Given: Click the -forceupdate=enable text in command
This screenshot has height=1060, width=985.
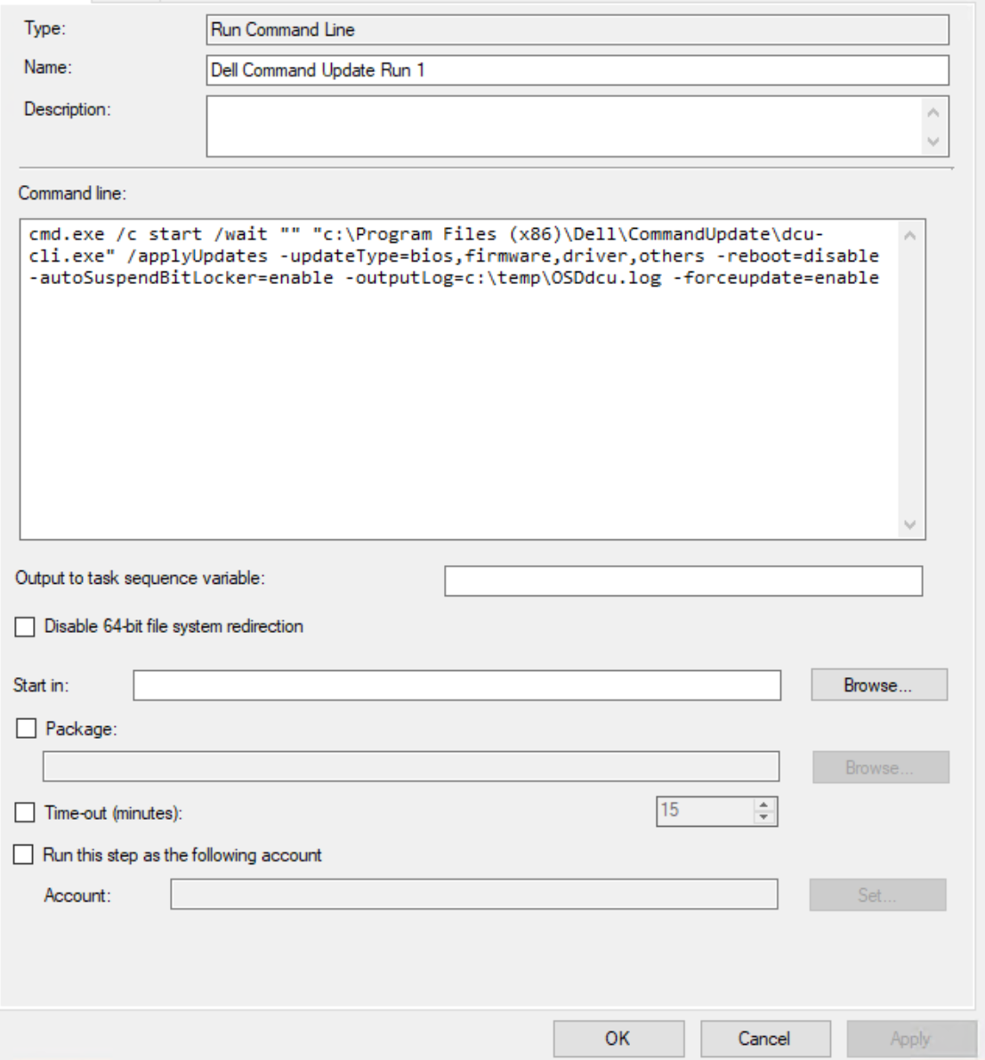Looking at the screenshot, I should click(776, 278).
